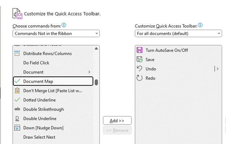This screenshot has width=226, height=144.
Task: Select the Do Field Click command
Action: pyautogui.click(x=53, y=63)
